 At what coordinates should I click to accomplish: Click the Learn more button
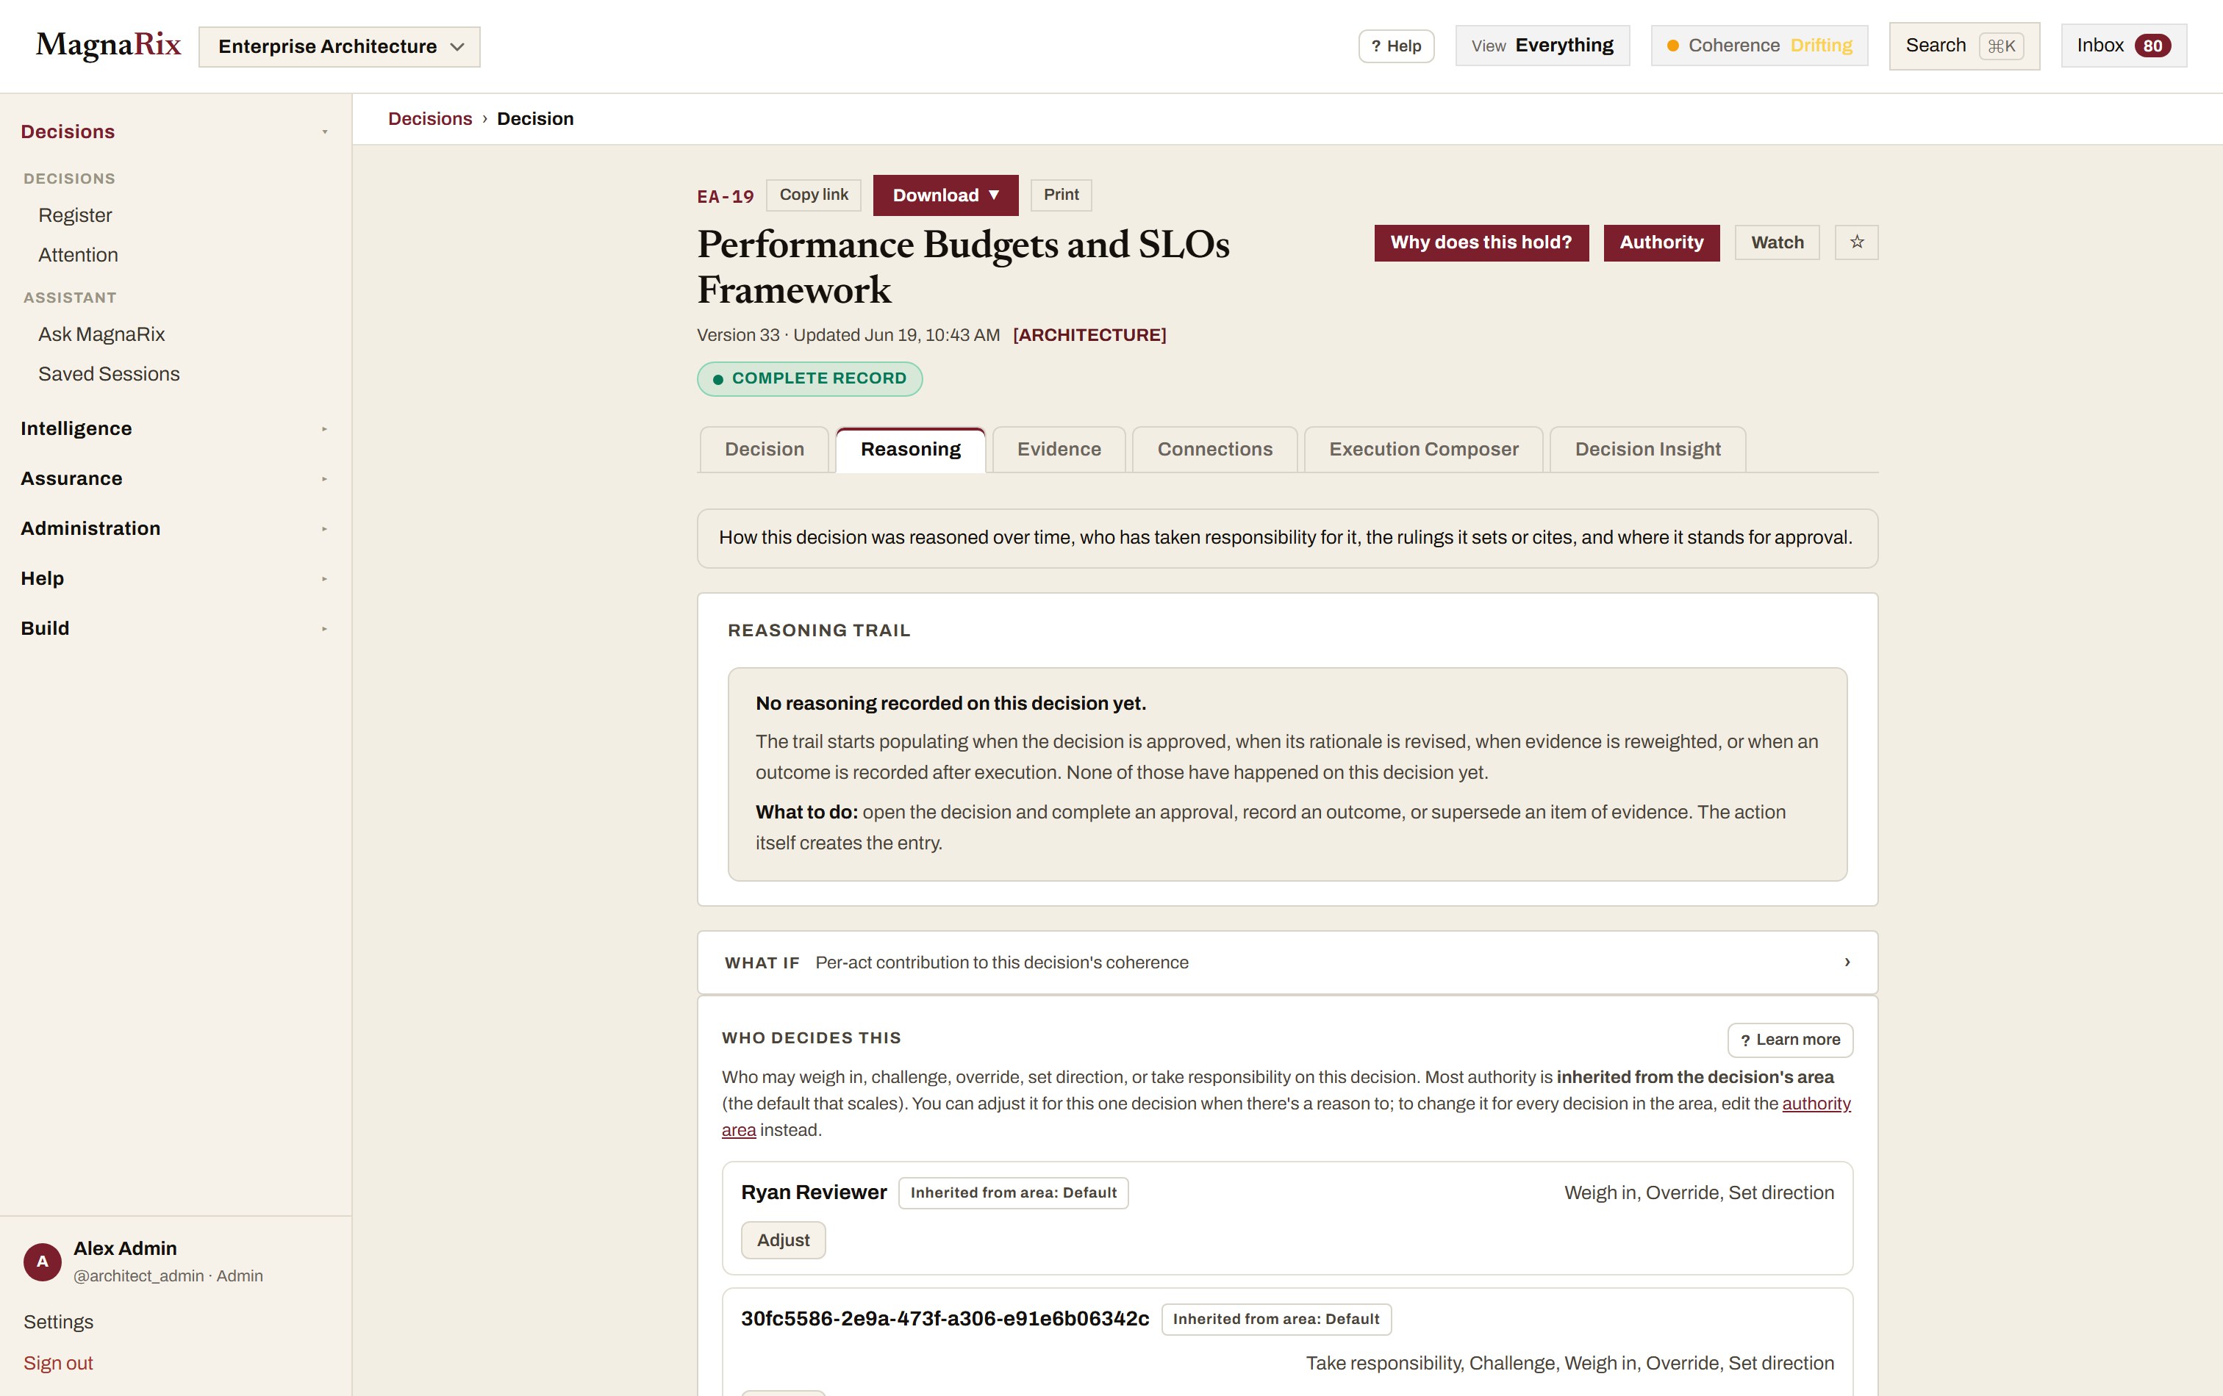coord(1790,1040)
